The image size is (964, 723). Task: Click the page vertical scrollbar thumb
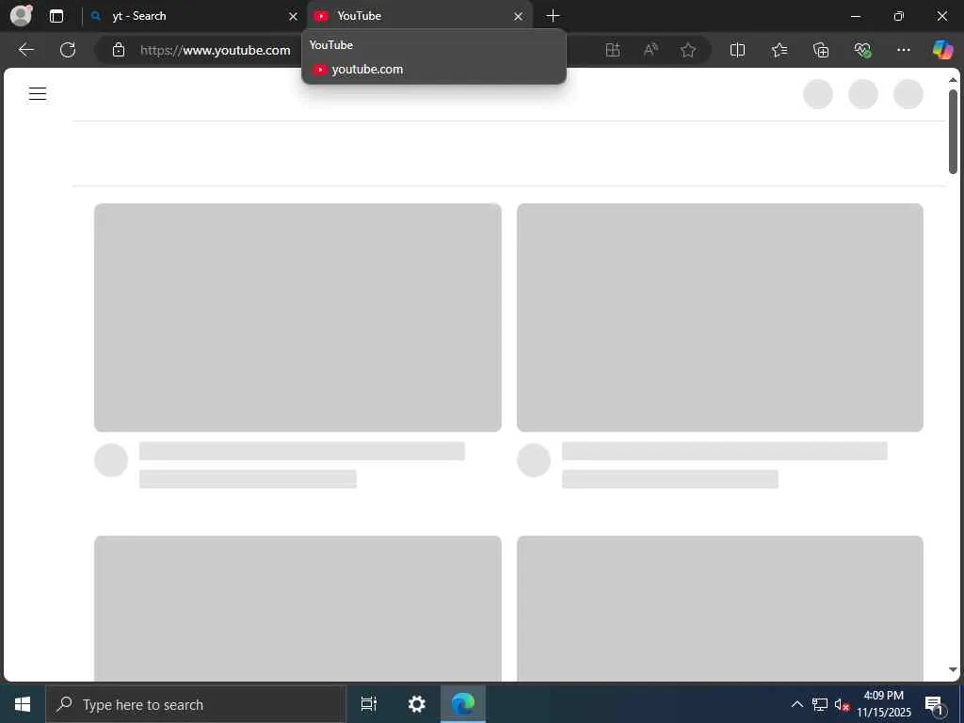point(953,132)
